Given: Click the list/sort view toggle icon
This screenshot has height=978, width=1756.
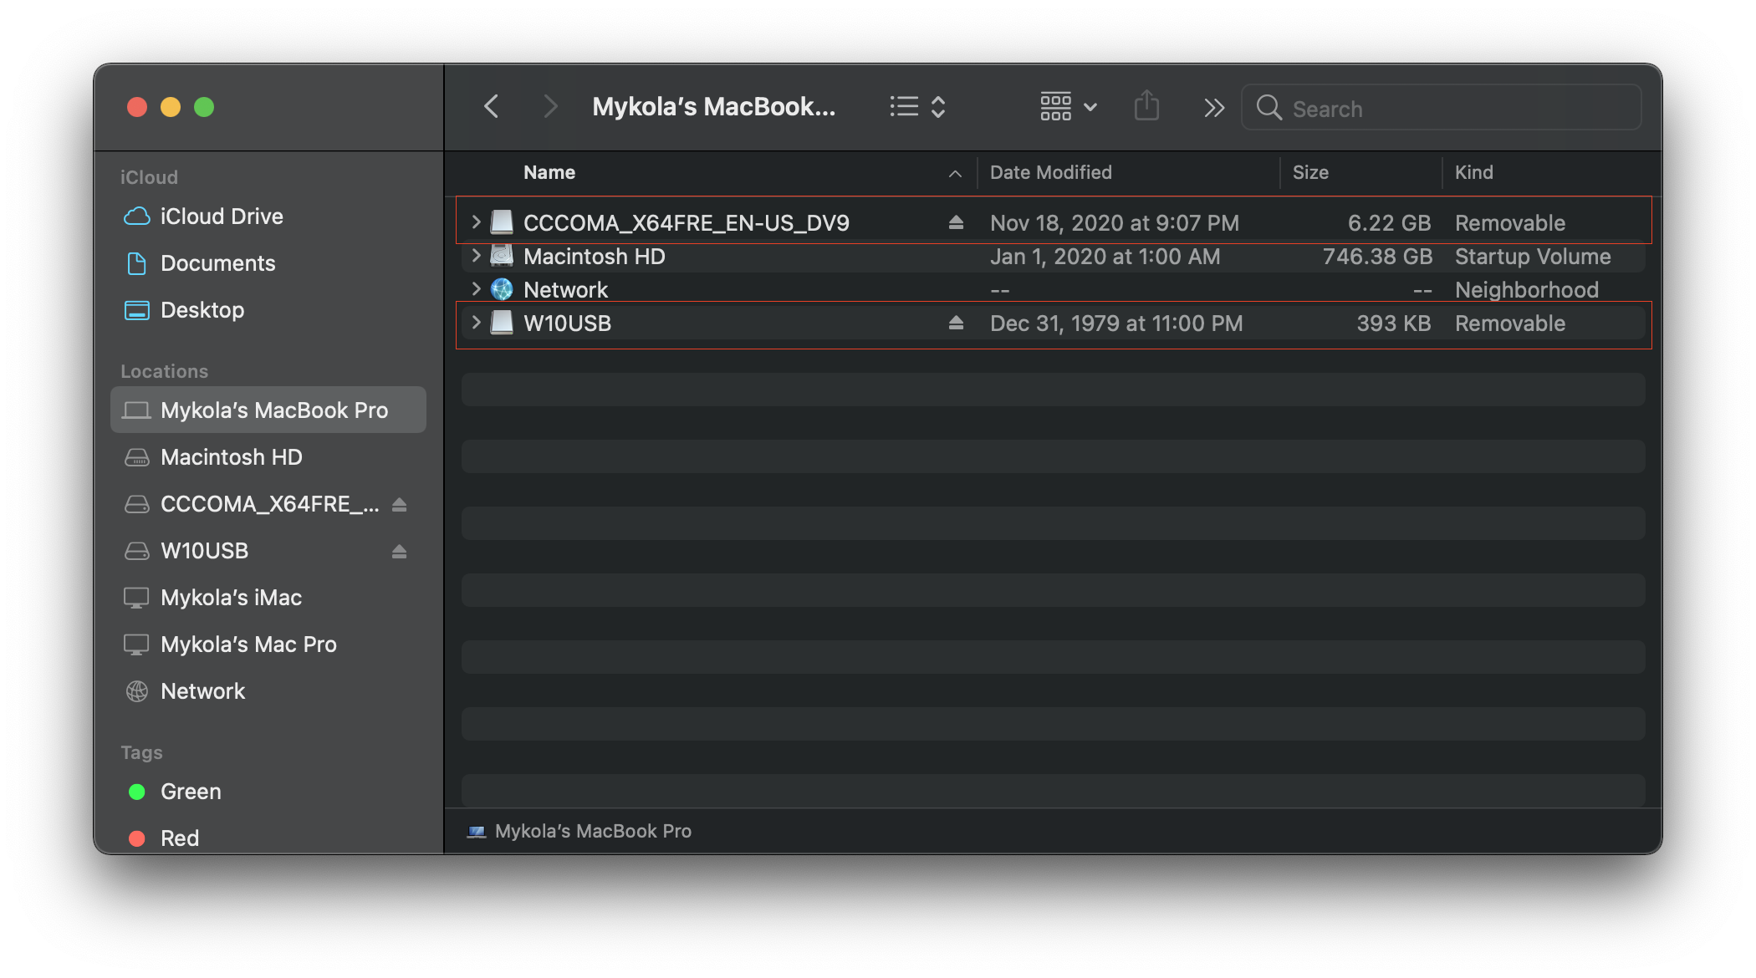Looking at the screenshot, I should pos(918,106).
